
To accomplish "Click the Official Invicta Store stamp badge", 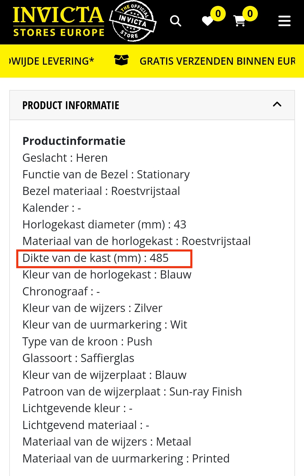I will (133, 21).
